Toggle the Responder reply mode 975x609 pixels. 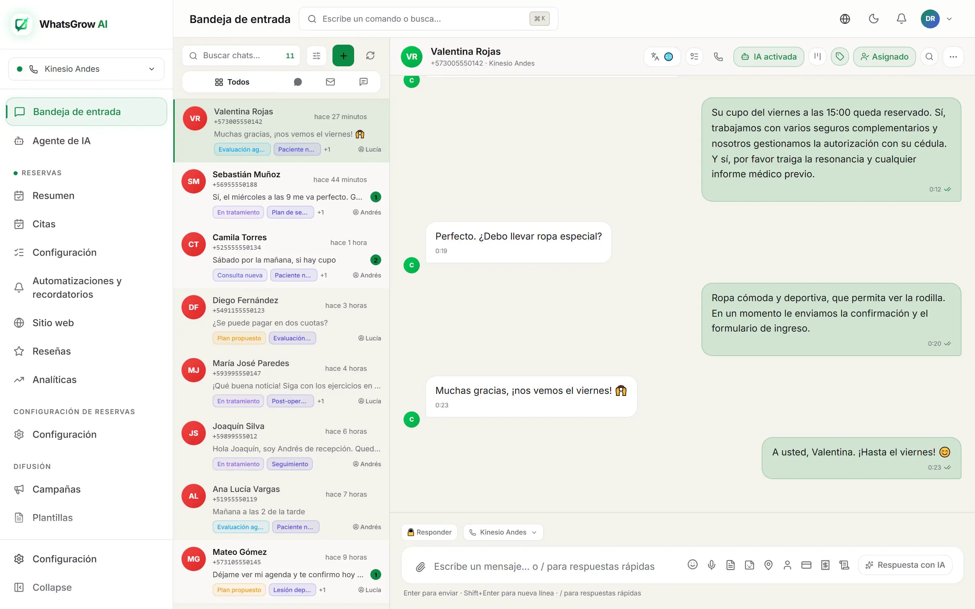click(x=429, y=532)
